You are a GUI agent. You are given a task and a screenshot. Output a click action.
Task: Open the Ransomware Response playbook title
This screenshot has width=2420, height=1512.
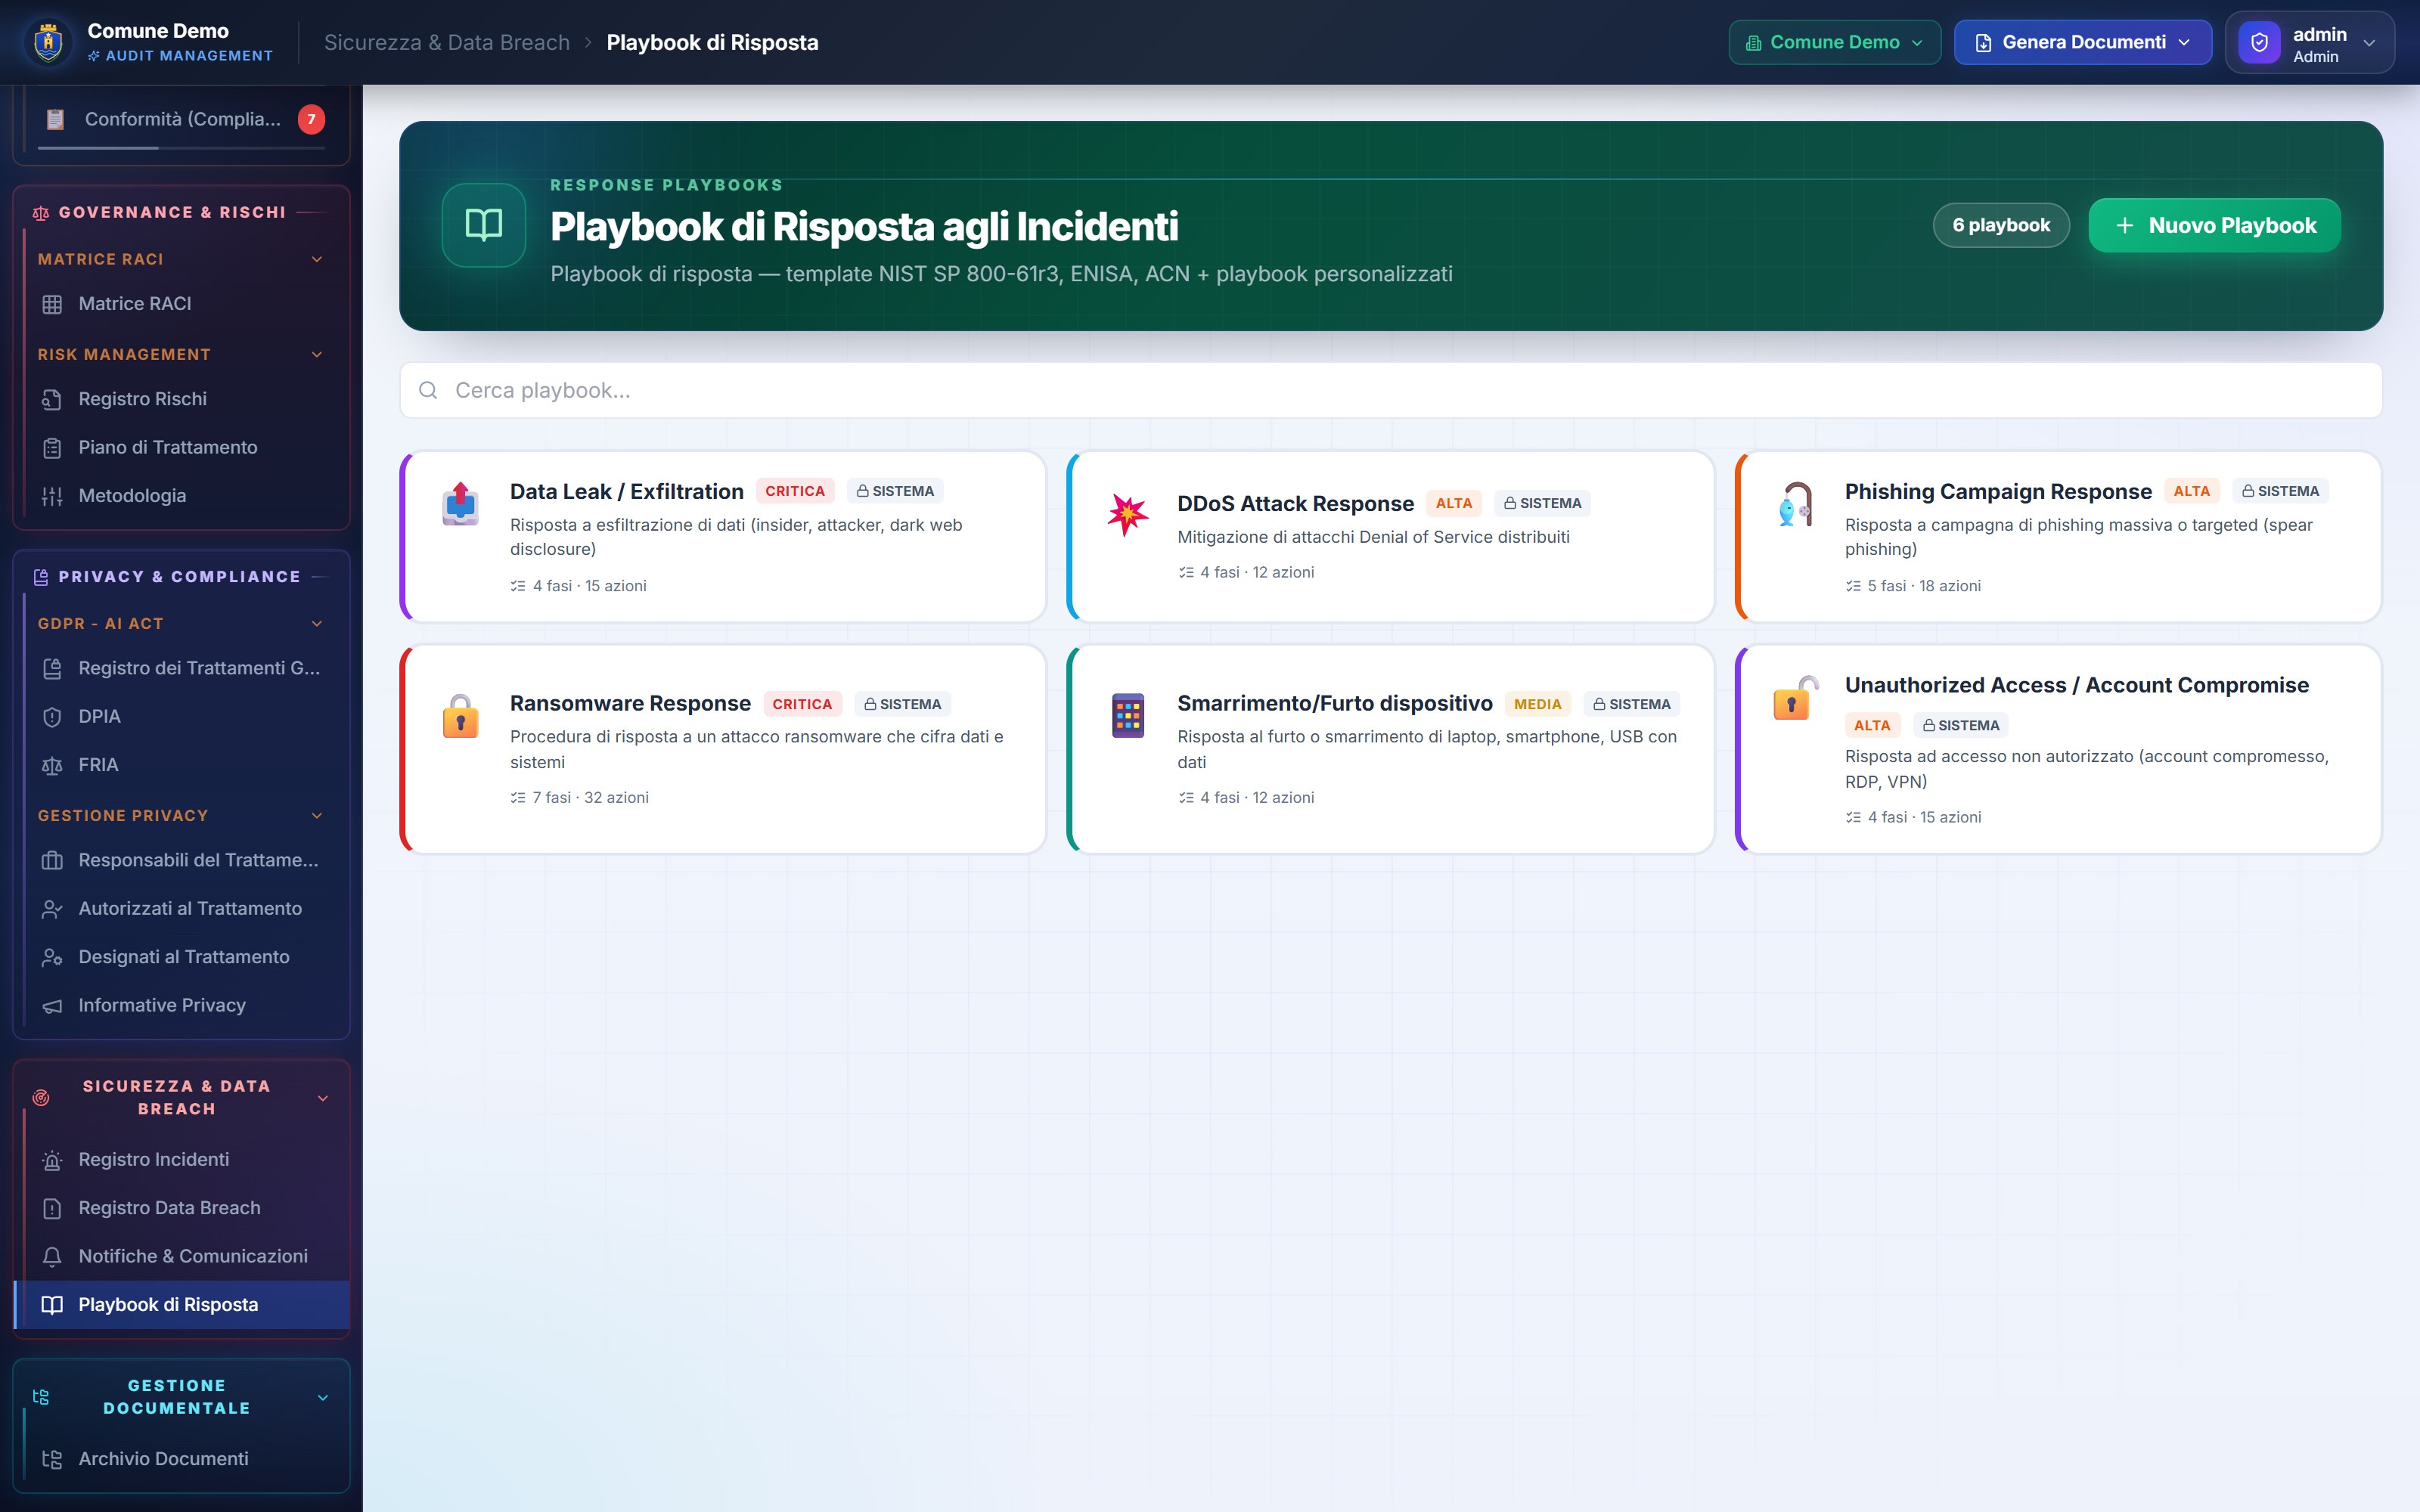coord(630,704)
